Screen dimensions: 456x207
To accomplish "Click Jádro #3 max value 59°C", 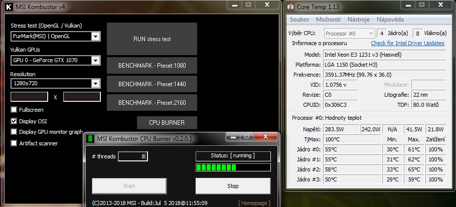I will [x=414, y=179].
